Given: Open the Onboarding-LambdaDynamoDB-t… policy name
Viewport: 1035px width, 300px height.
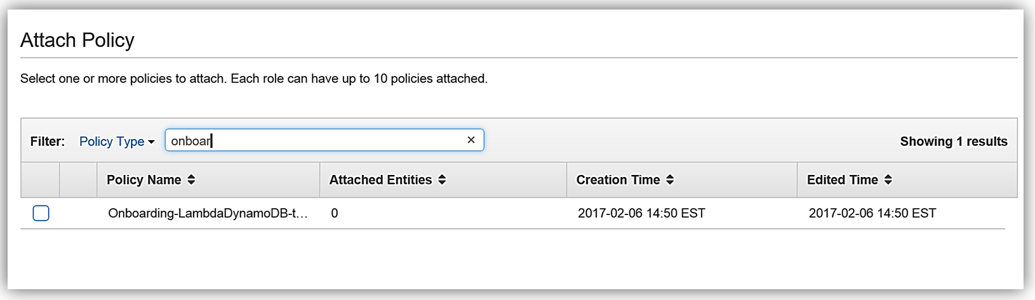Looking at the screenshot, I should (x=208, y=214).
